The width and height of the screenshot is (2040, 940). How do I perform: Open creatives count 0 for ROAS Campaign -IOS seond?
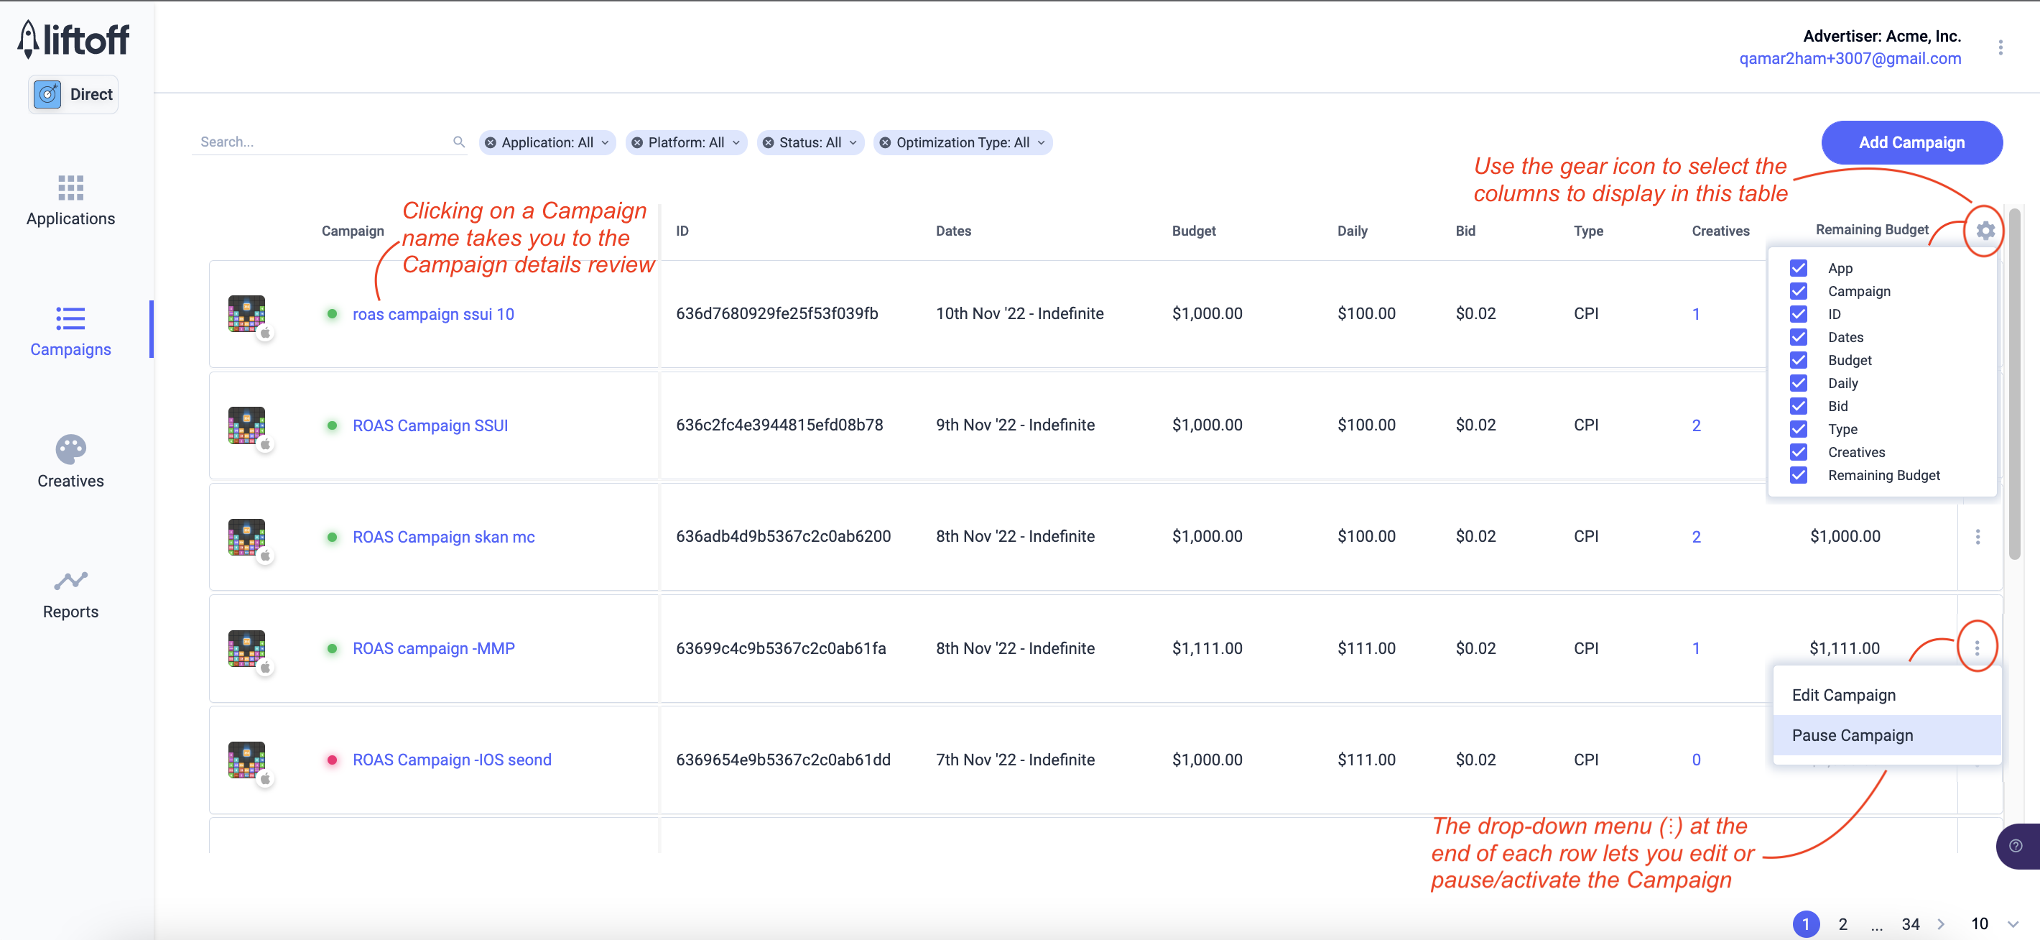(x=1695, y=760)
